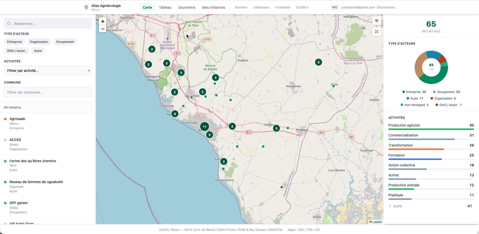The image size is (479, 234).
Task: Click the Production agricole activity bar
Action: (x=431, y=129)
